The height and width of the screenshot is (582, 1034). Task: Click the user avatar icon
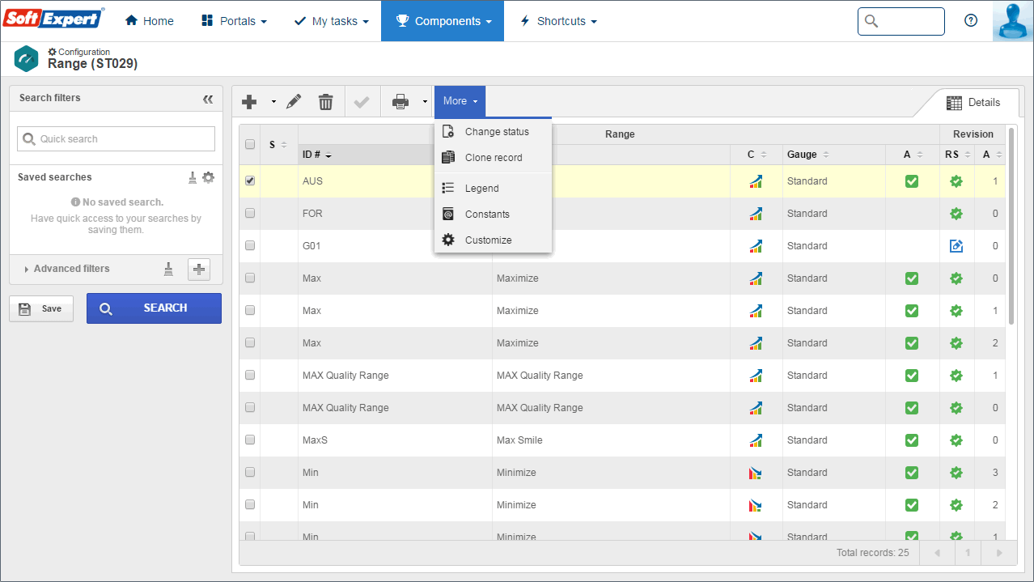click(x=1013, y=21)
